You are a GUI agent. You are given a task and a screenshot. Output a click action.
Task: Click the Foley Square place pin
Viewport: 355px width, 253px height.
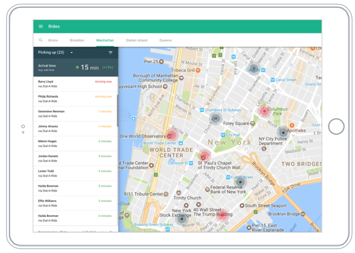(x=253, y=123)
